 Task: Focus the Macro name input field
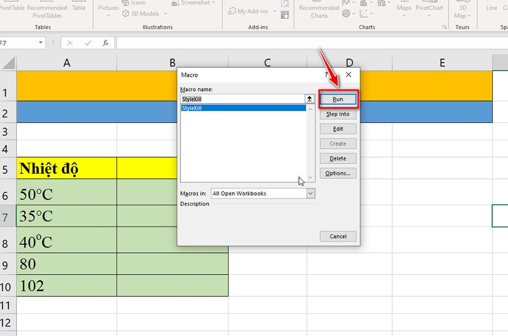242,99
